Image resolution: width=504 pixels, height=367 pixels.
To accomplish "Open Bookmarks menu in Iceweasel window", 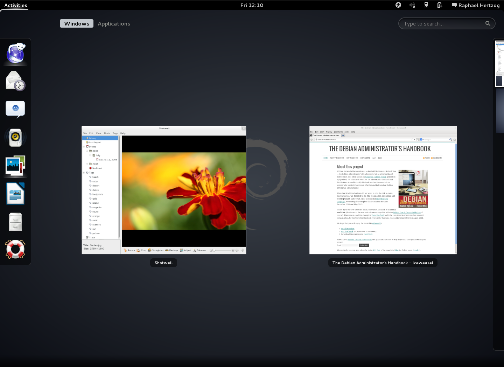I will tap(338, 132).
